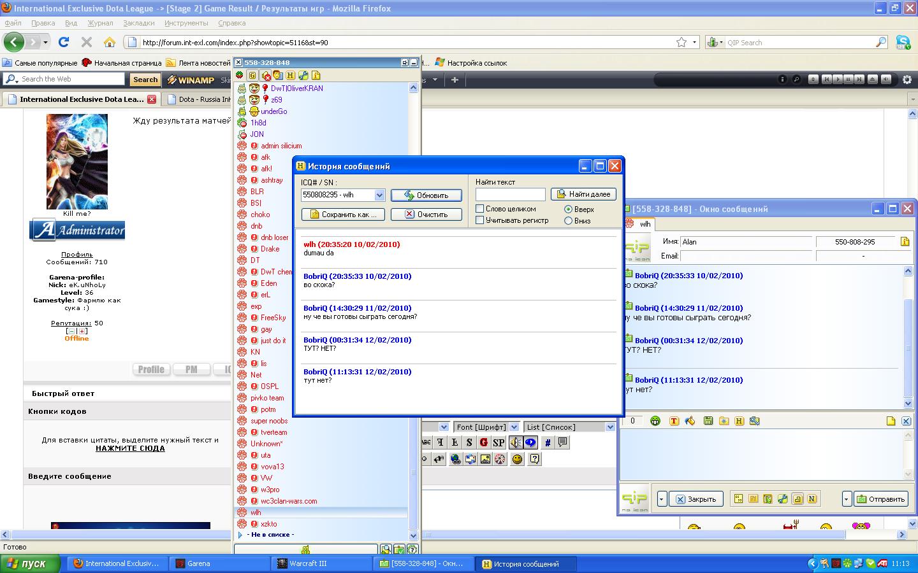
Task: Open the Закладки menu
Action: tap(139, 23)
